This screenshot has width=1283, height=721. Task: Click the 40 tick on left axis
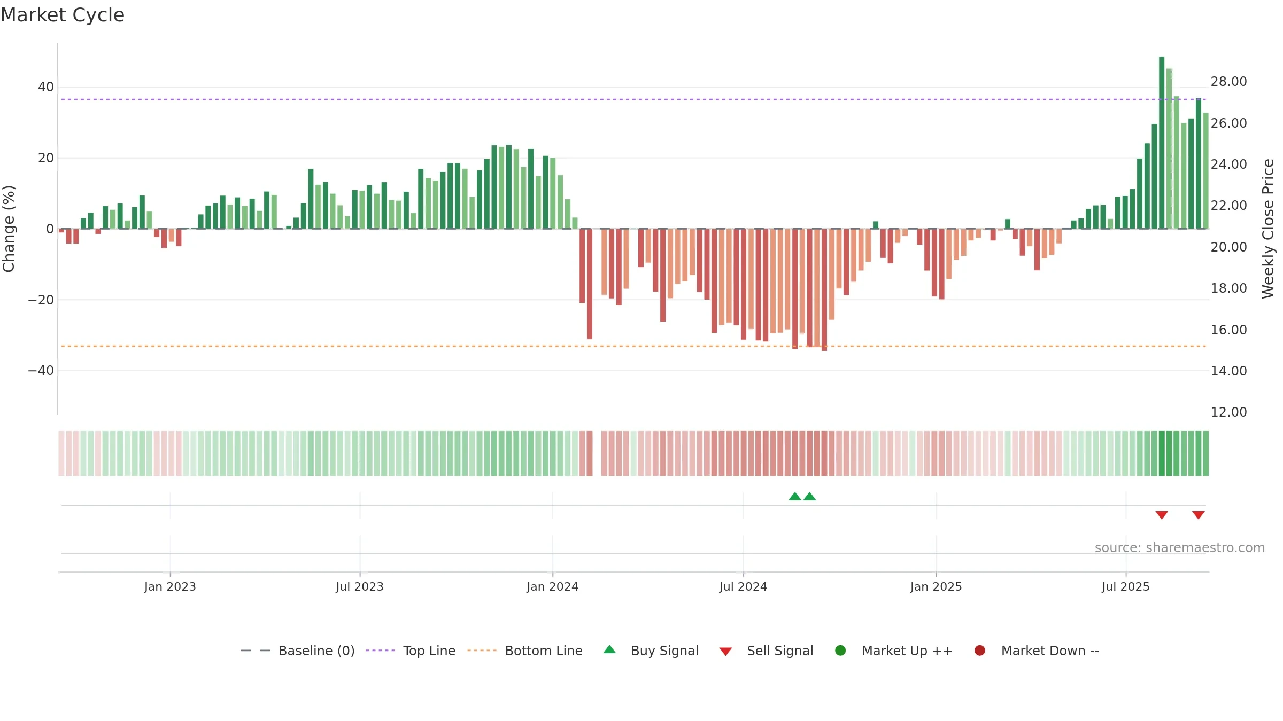pyautogui.click(x=46, y=87)
